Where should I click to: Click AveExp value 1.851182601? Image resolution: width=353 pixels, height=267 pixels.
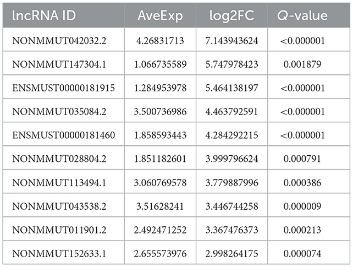(160, 159)
